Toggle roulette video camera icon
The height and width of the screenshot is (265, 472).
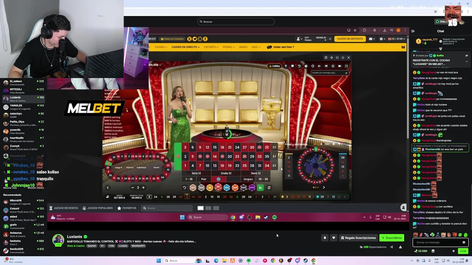tap(340, 66)
